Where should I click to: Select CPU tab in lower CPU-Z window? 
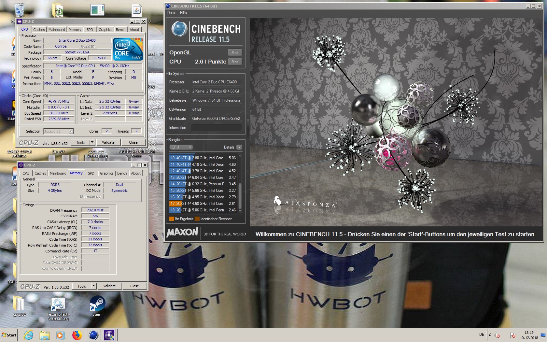click(26, 173)
